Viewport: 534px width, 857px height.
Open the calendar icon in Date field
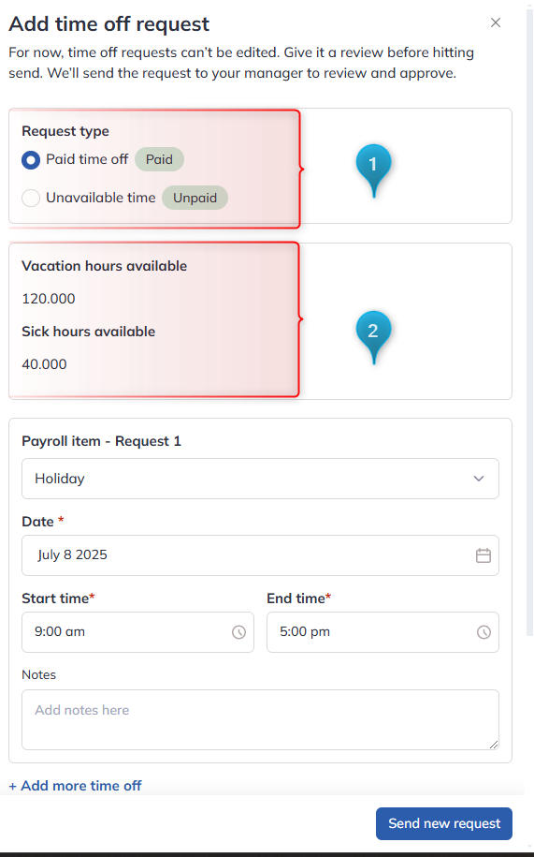click(483, 555)
